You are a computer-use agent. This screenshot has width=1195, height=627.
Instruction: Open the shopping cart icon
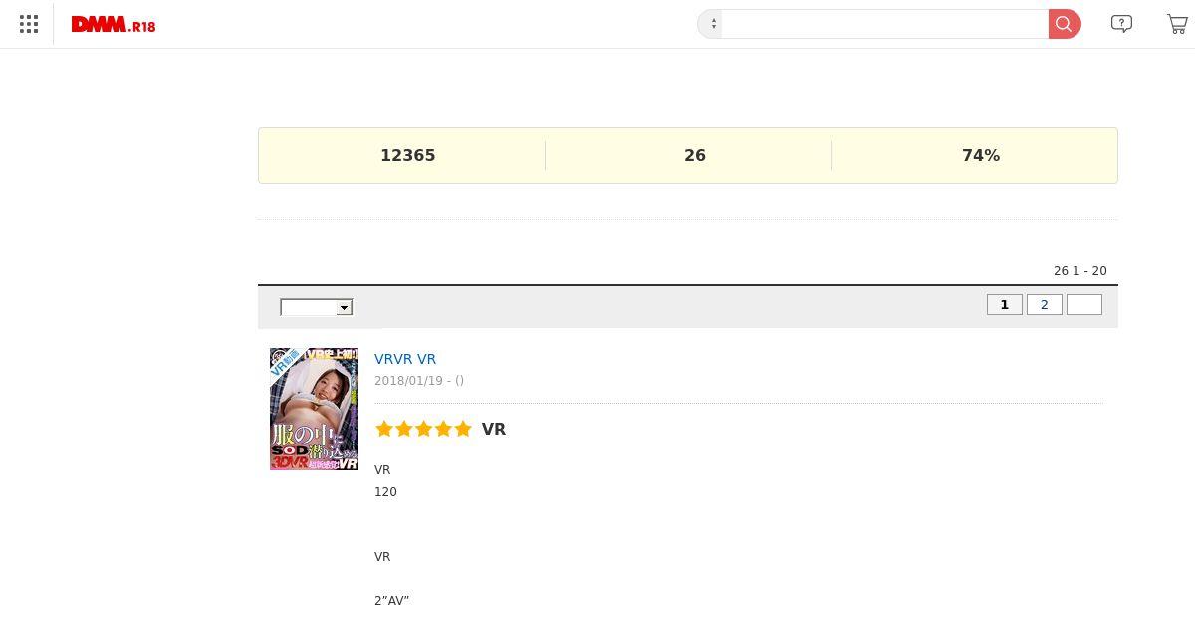[x=1178, y=24]
